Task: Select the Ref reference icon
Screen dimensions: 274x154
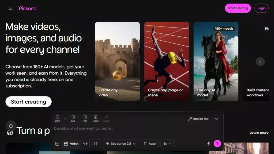Action: click(x=85, y=118)
